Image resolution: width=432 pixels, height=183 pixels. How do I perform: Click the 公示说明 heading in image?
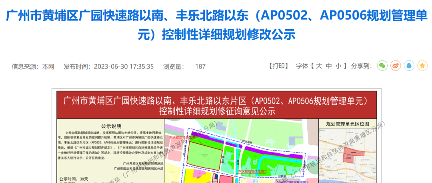pyautogui.click(x=111, y=126)
